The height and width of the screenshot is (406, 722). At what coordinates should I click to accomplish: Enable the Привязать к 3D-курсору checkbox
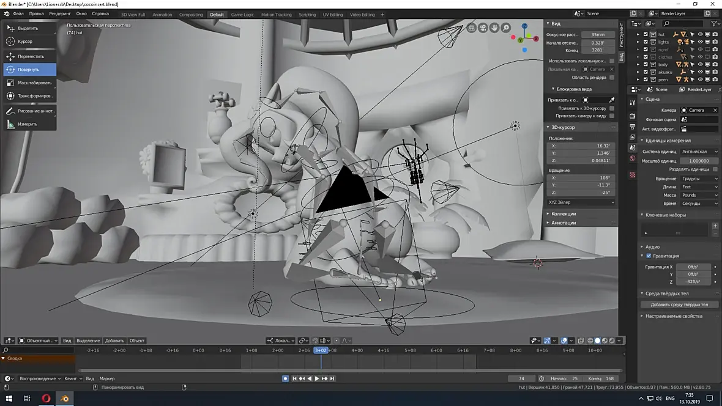pos(612,108)
